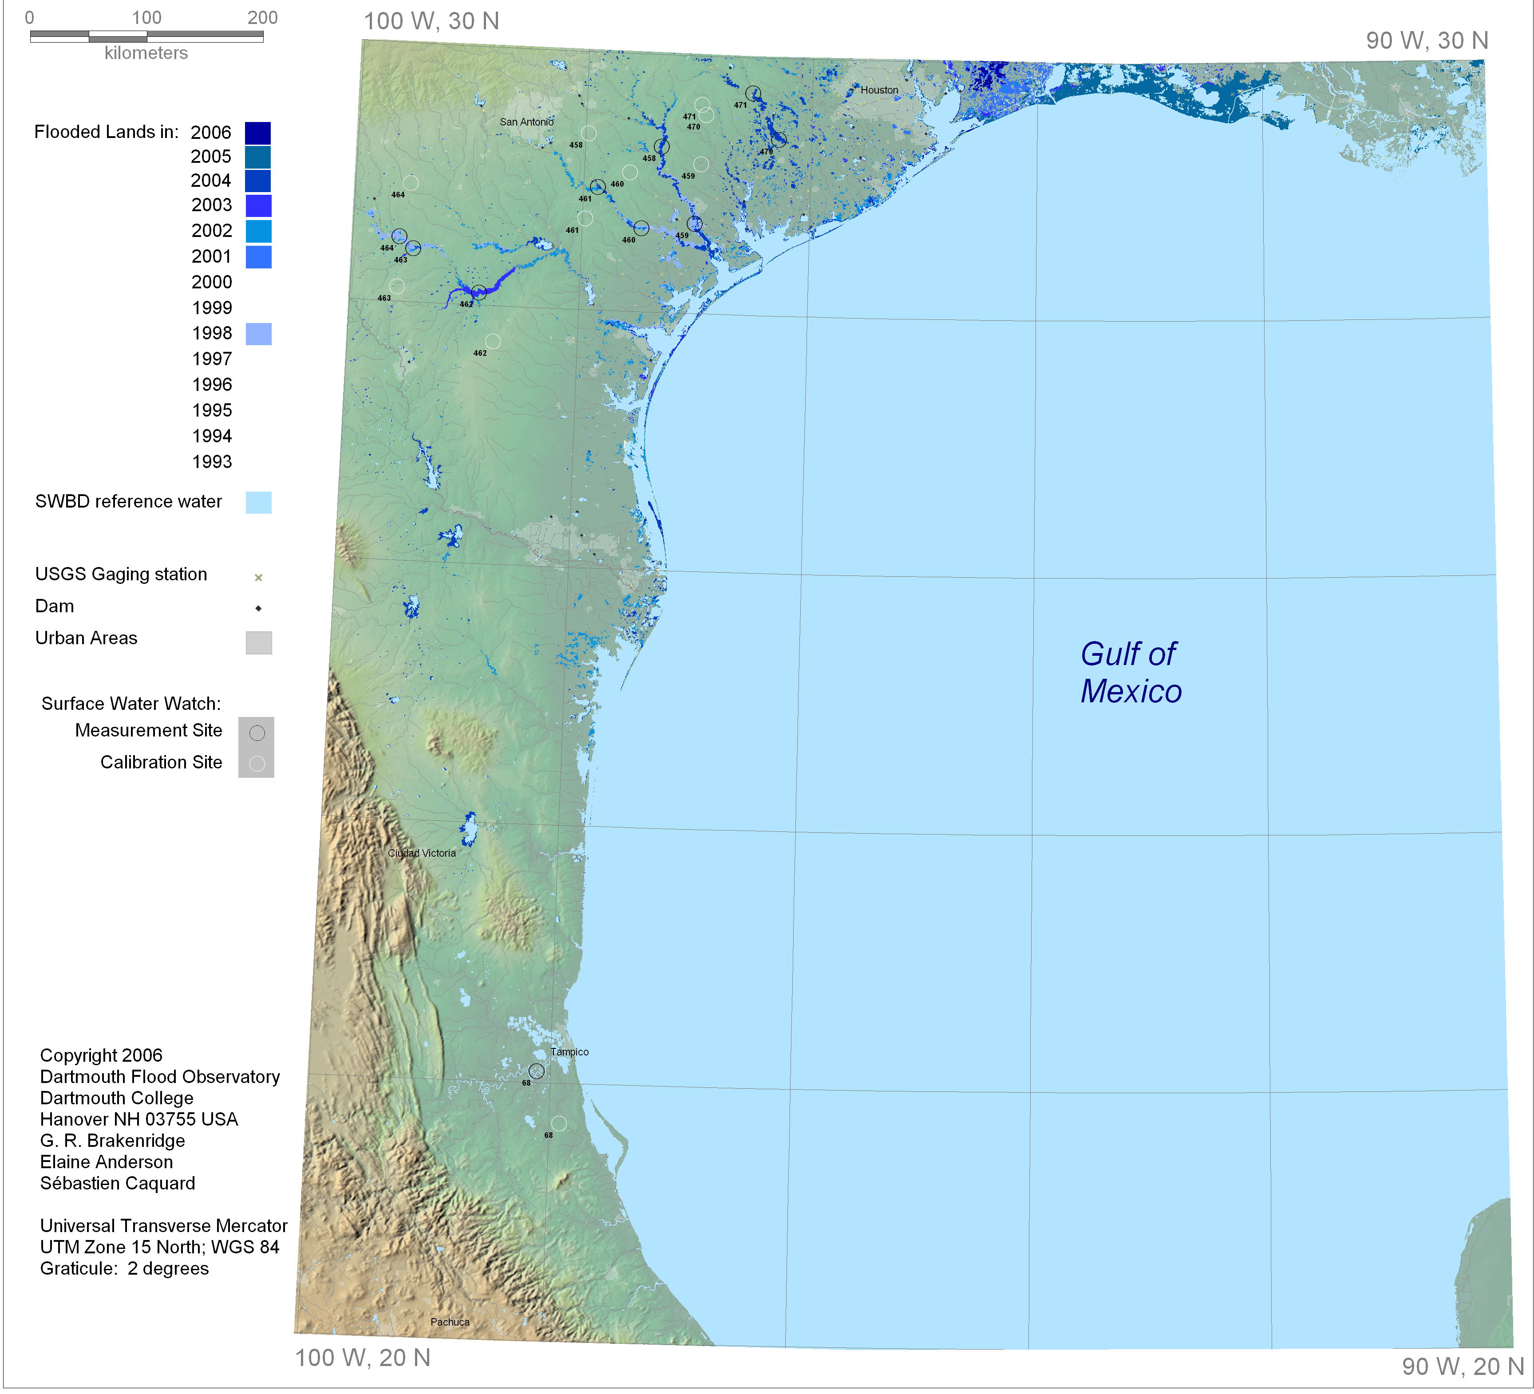The image size is (1534, 1394).
Task: Click the SWBD reference water swatch
Action: 259,503
